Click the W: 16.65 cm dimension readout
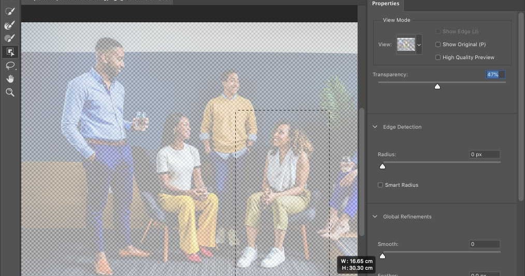 (357, 261)
